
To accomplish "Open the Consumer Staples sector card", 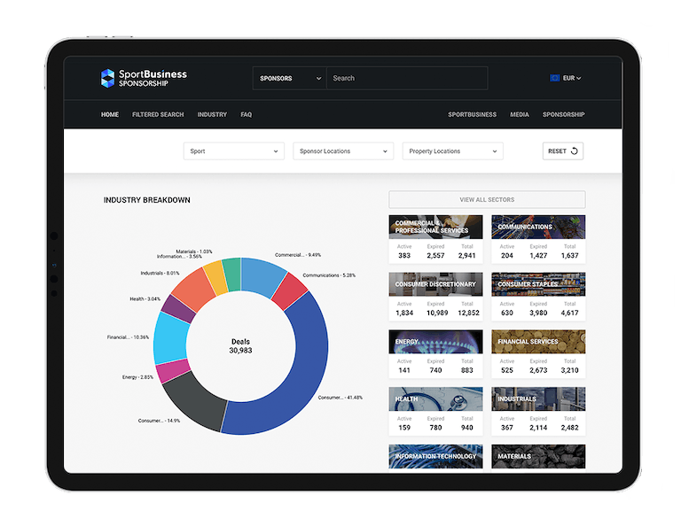I will (x=538, y=296).
